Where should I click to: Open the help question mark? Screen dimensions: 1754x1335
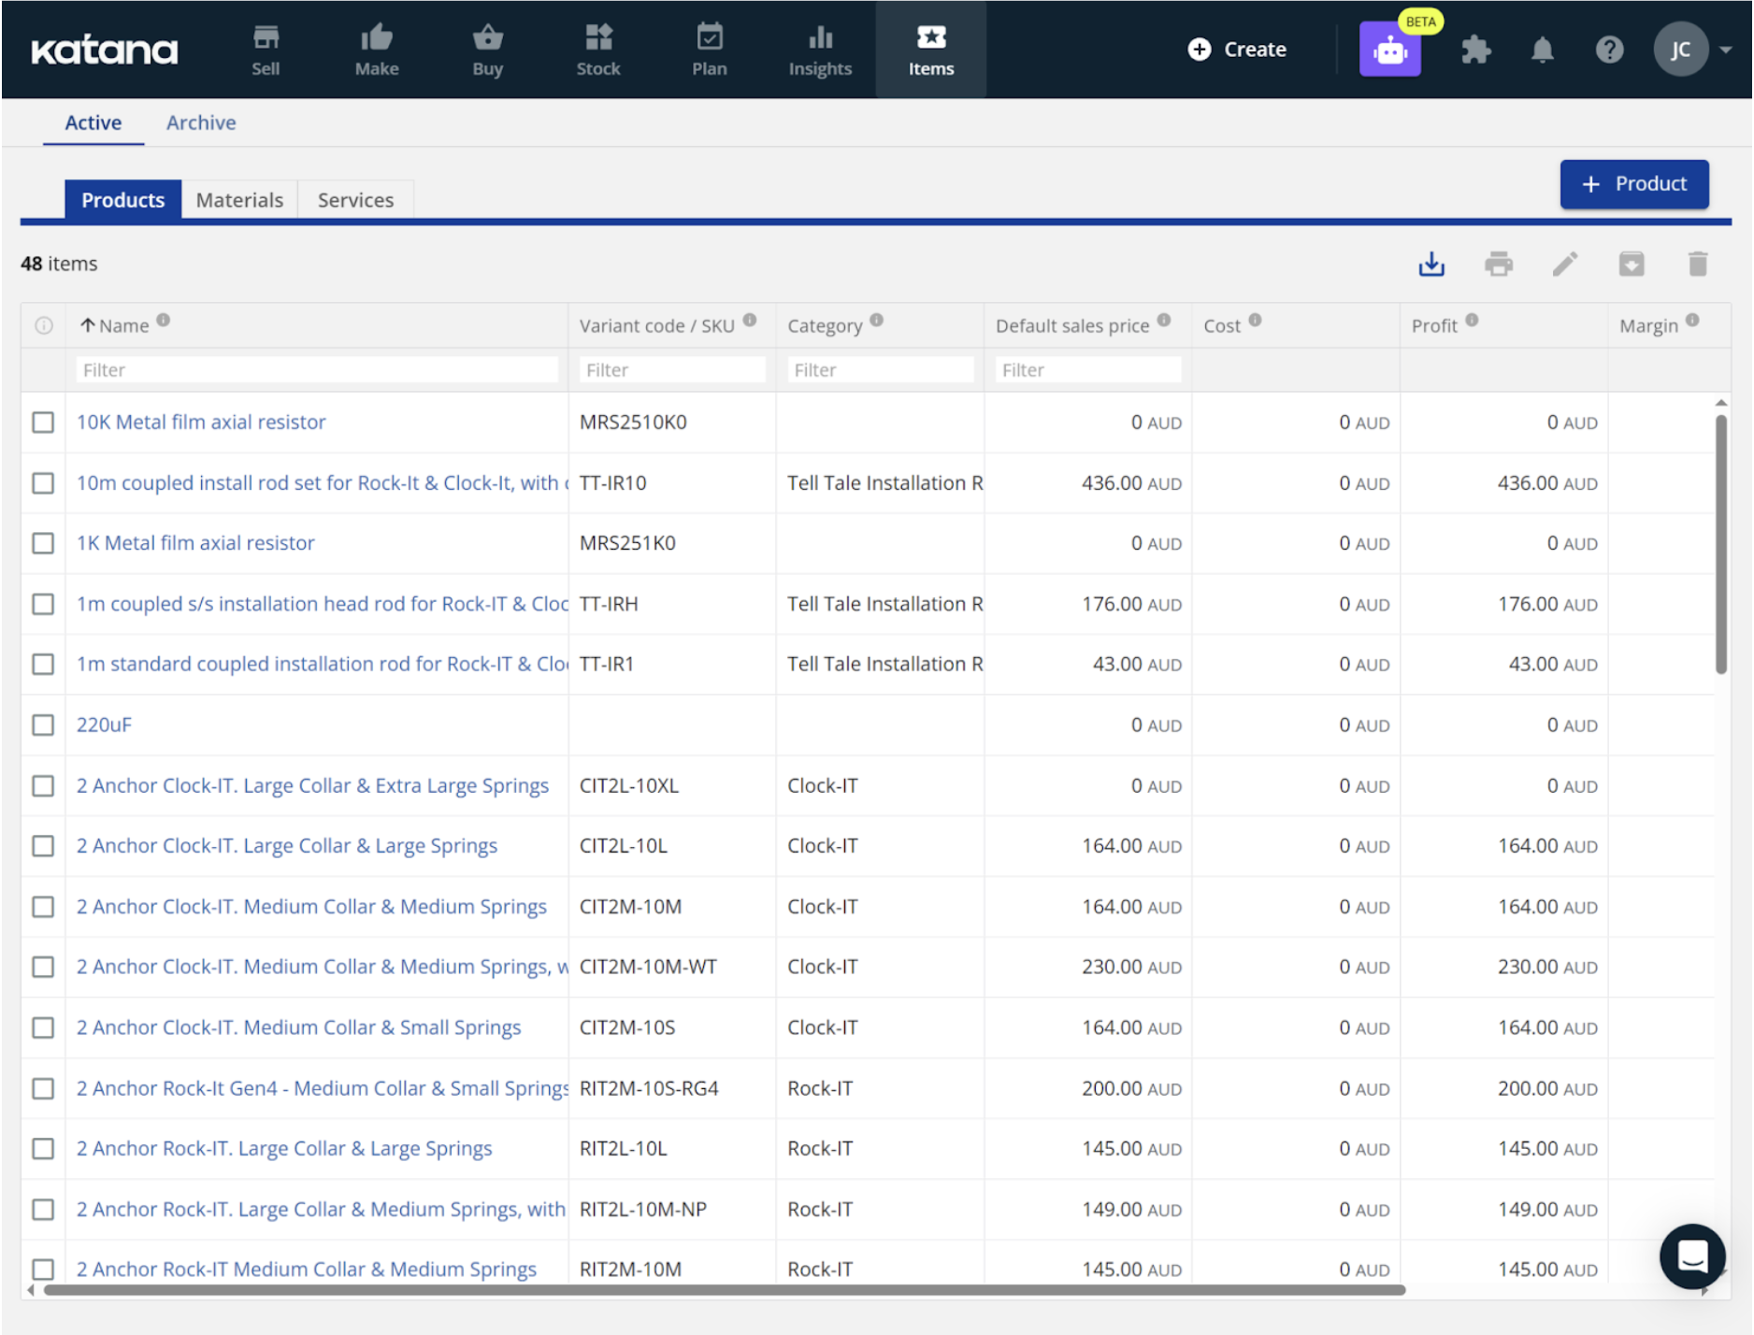[1609, 50]
